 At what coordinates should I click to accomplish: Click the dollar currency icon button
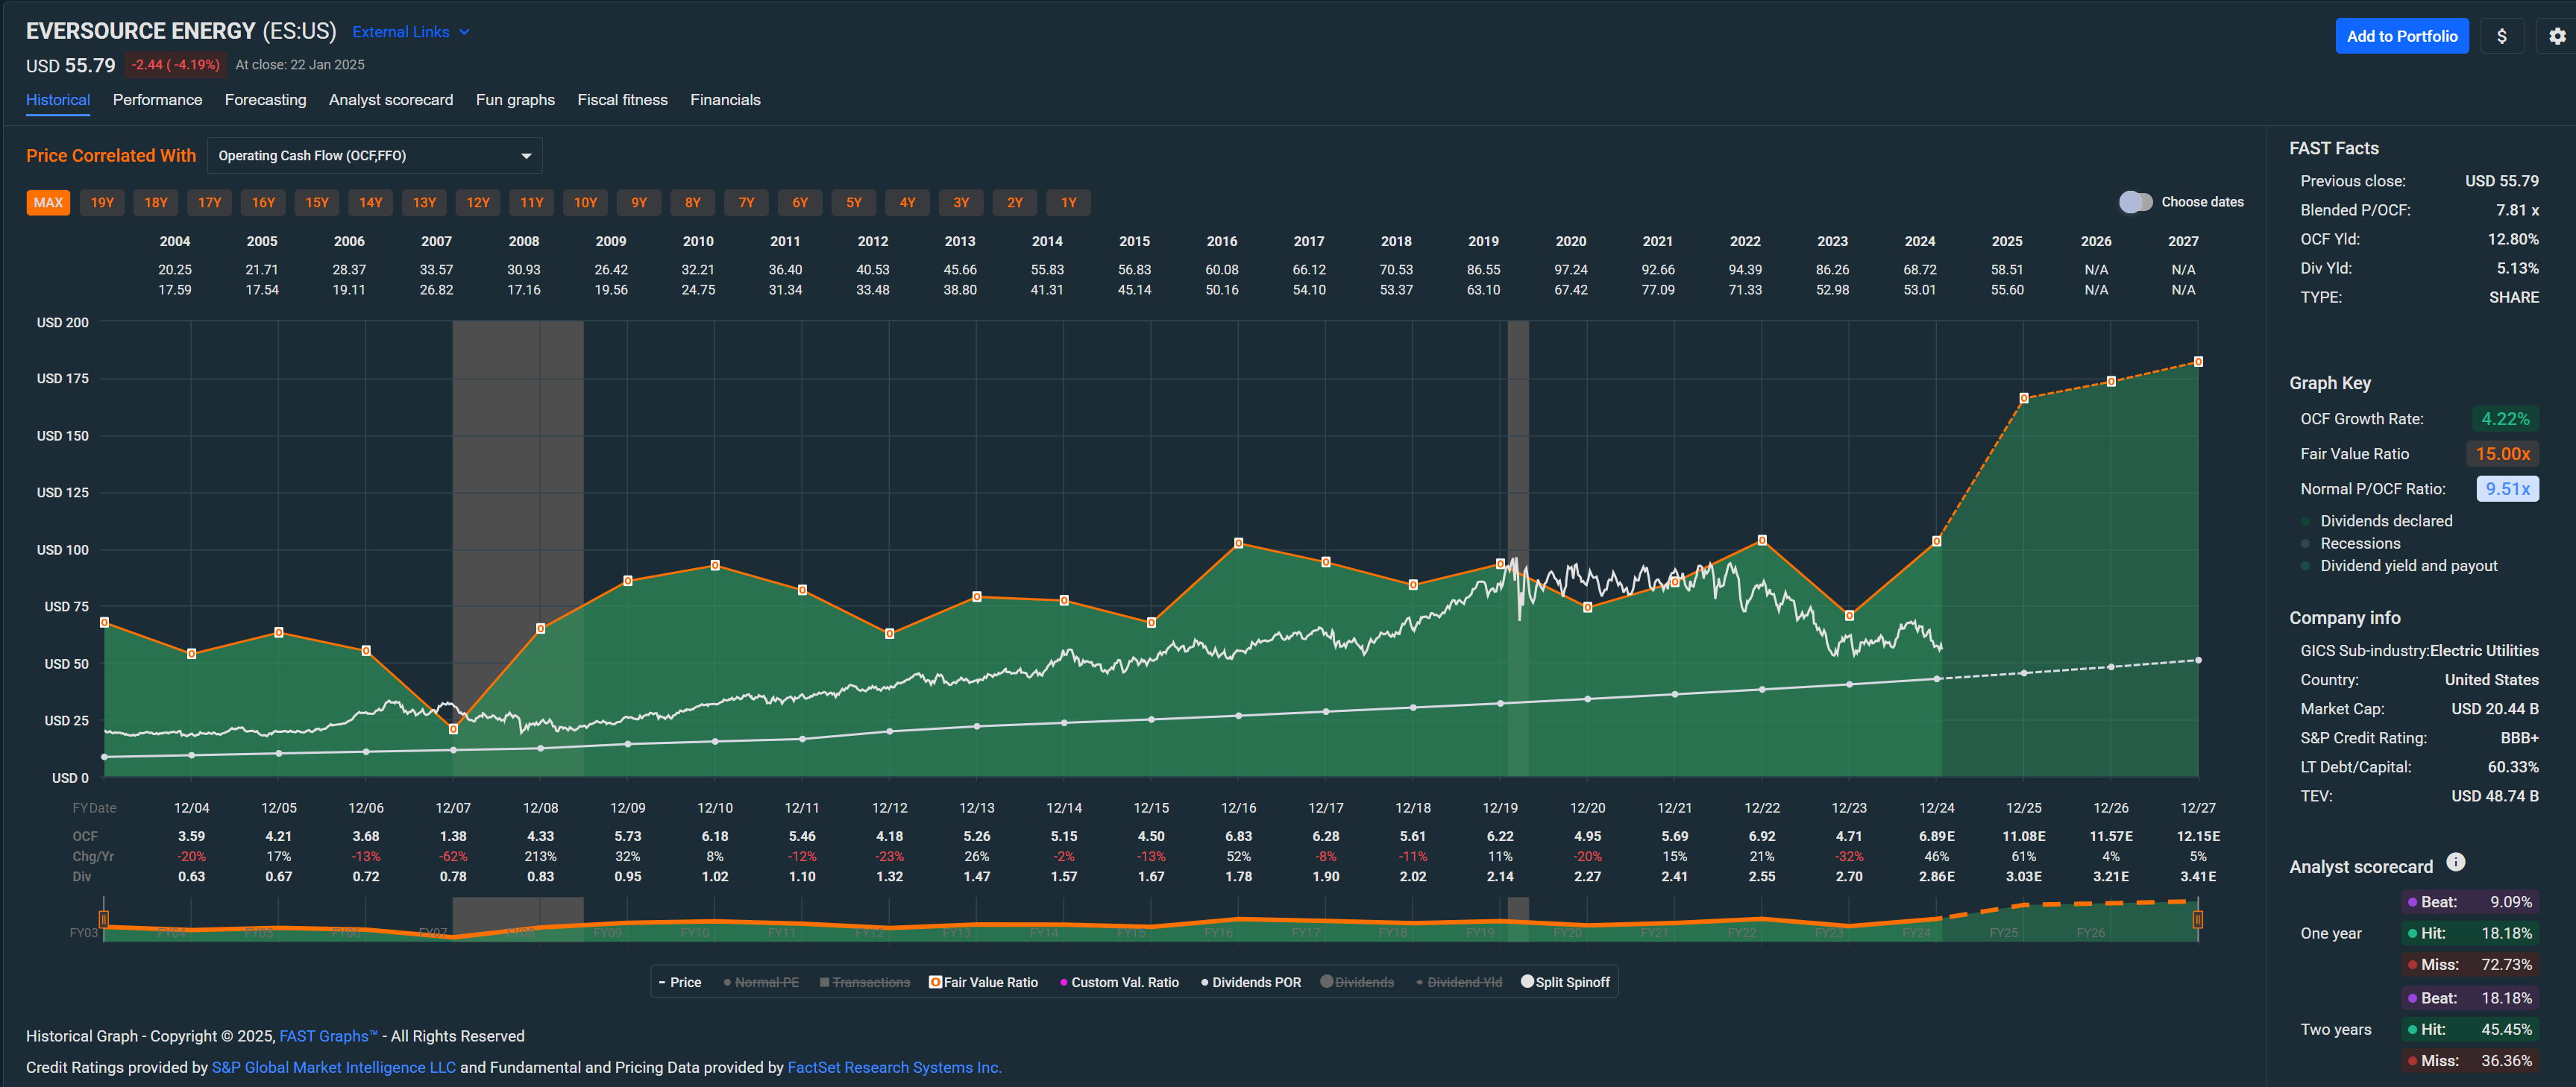[2501, 36]
